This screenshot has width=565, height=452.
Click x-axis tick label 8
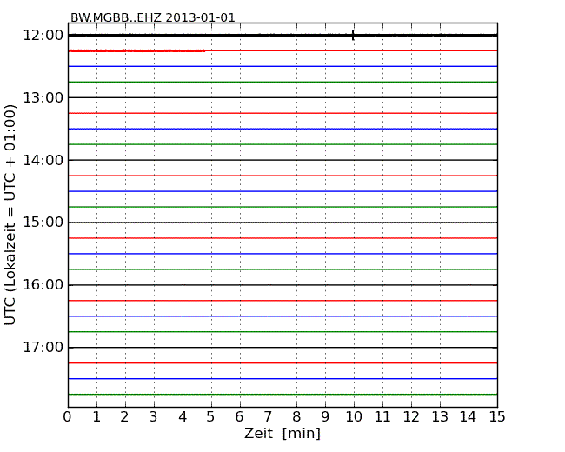point(296,417)
